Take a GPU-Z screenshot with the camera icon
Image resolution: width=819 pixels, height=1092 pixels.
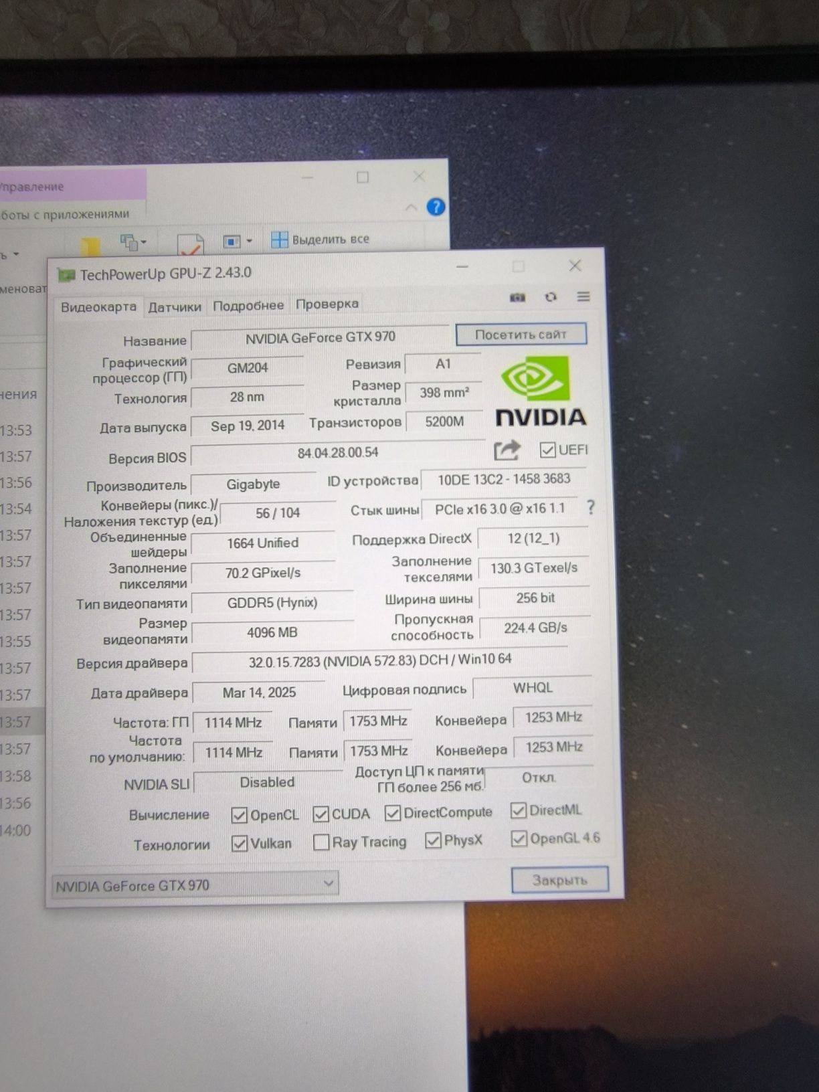click(517, 297)
